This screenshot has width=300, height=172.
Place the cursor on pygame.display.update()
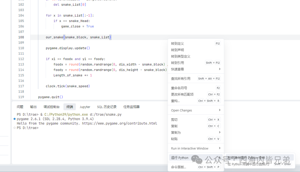tap(68, 48)
